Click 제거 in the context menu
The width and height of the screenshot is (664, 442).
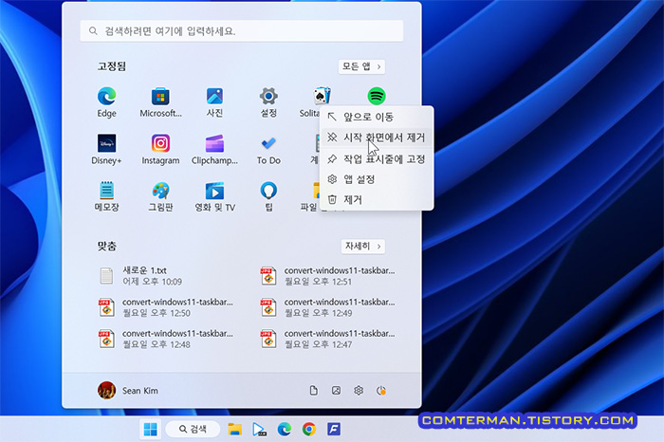377,199
